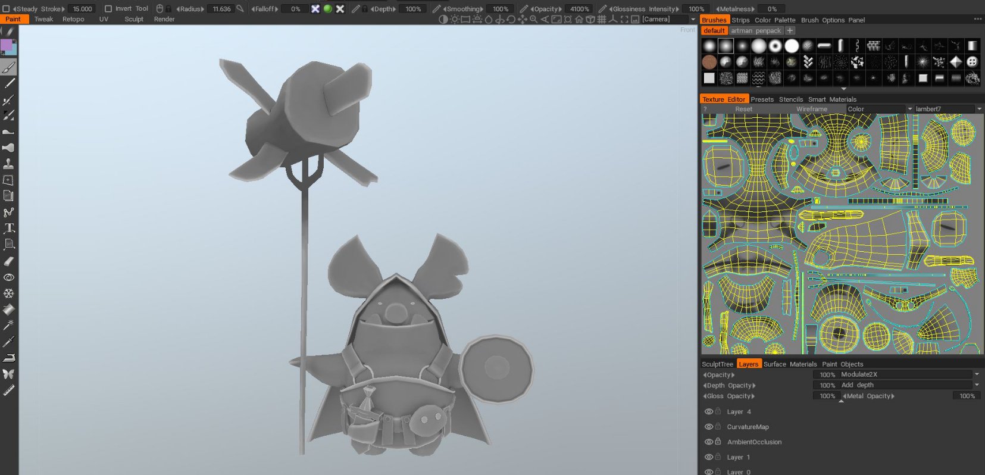This screenshot has width=985, height=475.
Task: Click the ruler Measure tool
Action: coord(9,390)
